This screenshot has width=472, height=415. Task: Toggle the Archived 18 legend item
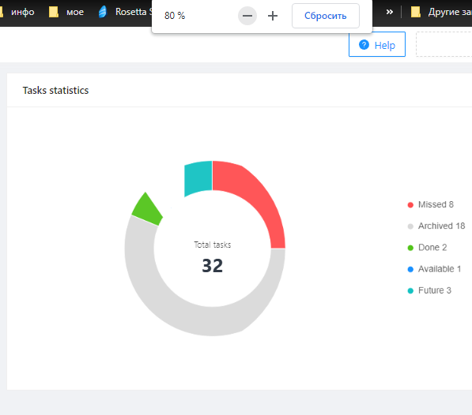click(x=436, y=226)
